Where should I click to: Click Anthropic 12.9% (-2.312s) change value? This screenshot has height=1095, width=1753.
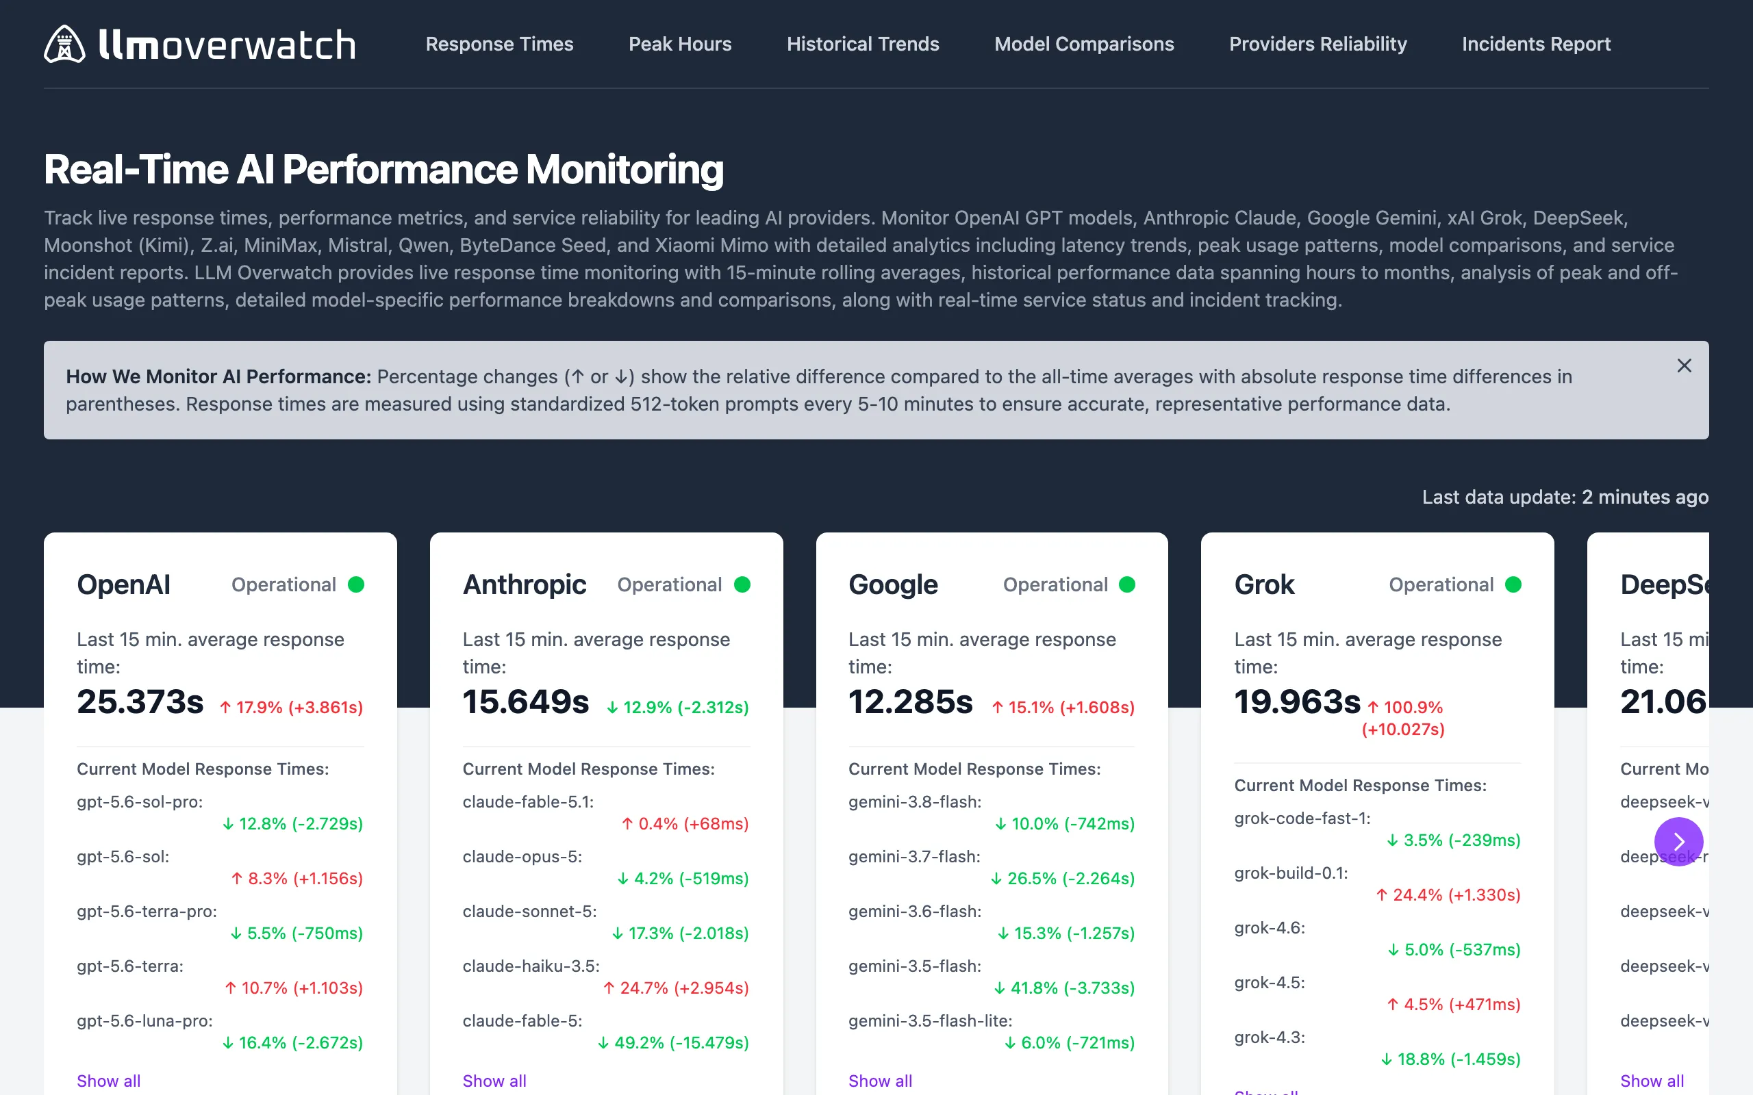(x=677, y=707)
